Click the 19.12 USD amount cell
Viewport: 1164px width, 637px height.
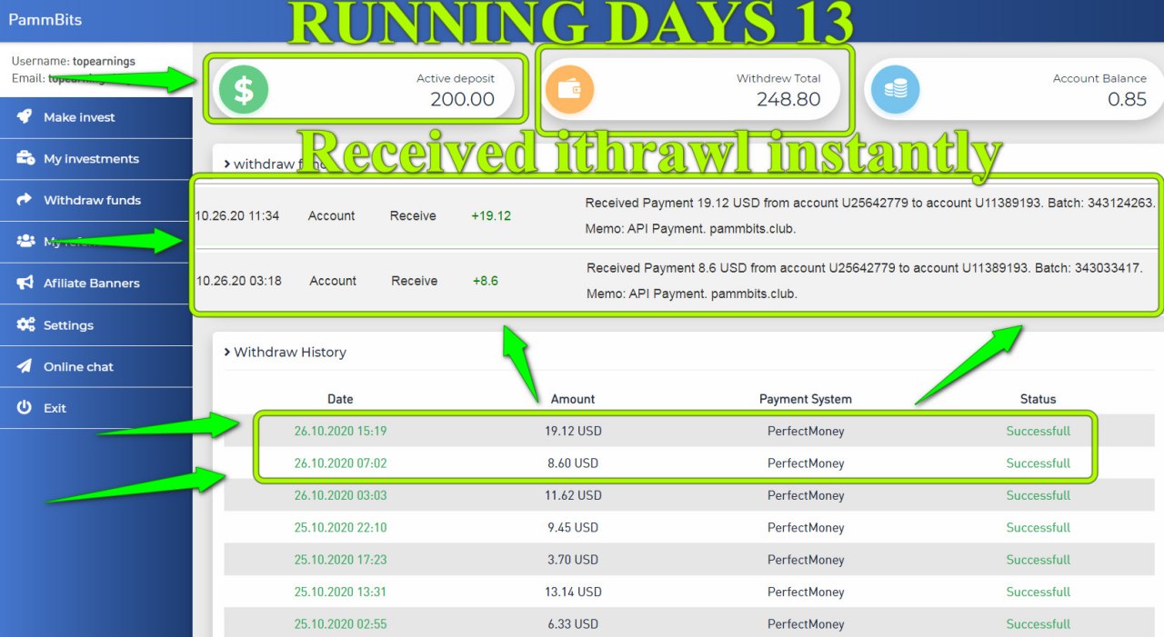point(573,431)
